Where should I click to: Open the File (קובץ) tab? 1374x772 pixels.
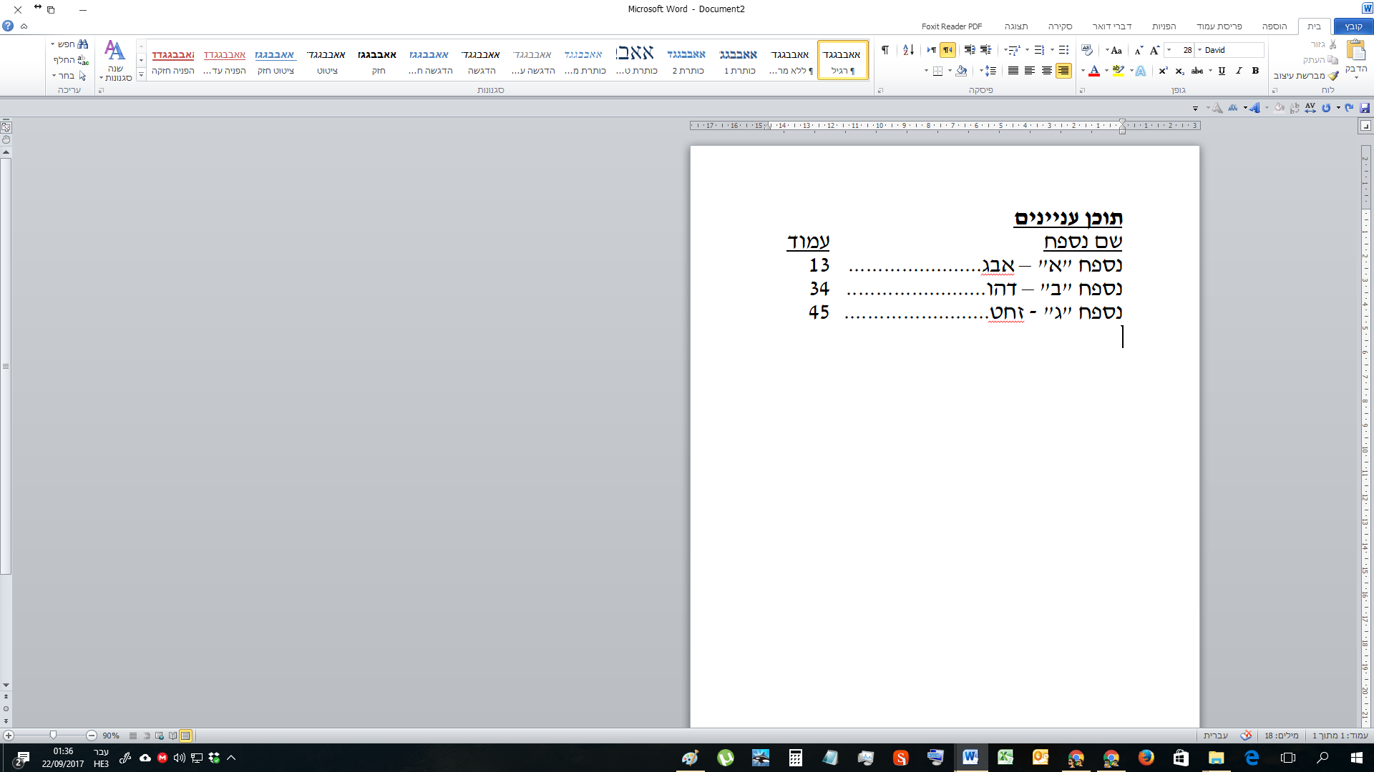1353,26
